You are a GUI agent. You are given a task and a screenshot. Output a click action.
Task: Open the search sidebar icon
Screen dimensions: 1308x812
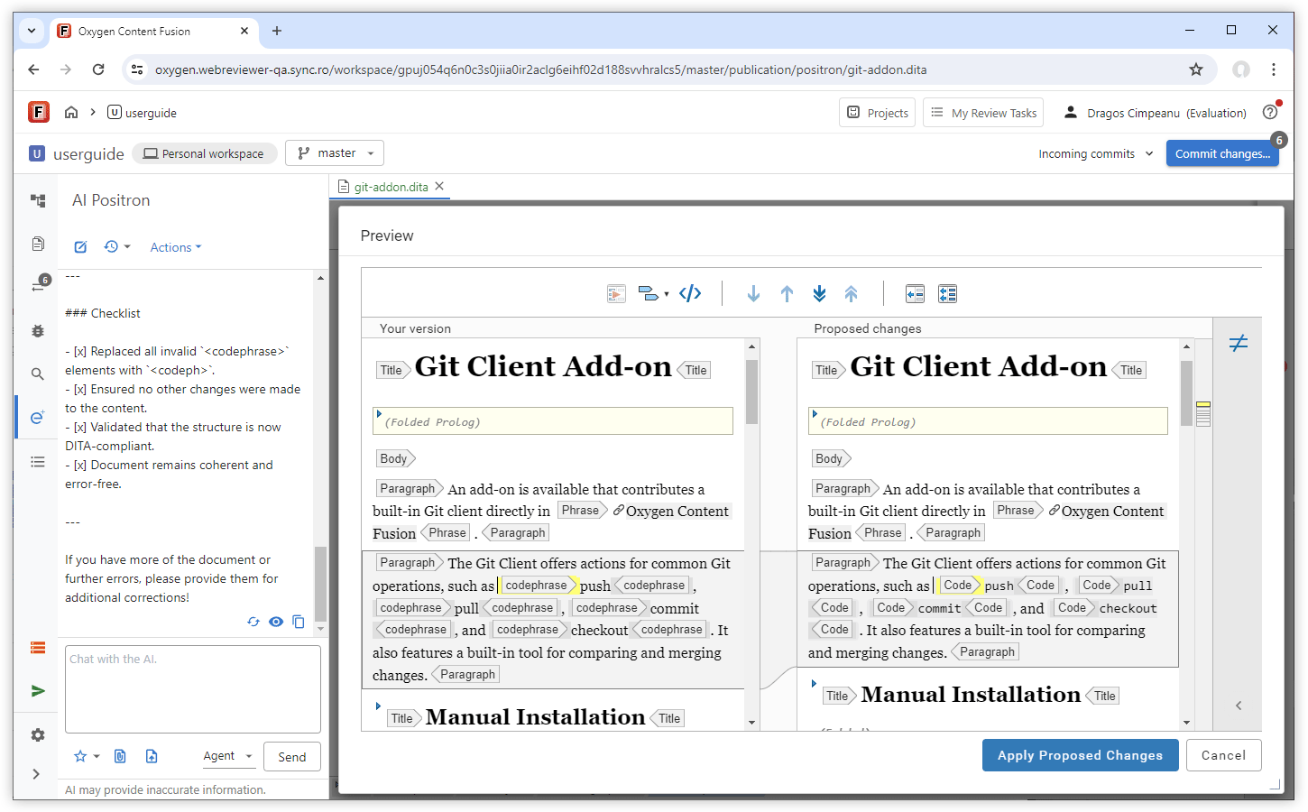tap(38, 374)
